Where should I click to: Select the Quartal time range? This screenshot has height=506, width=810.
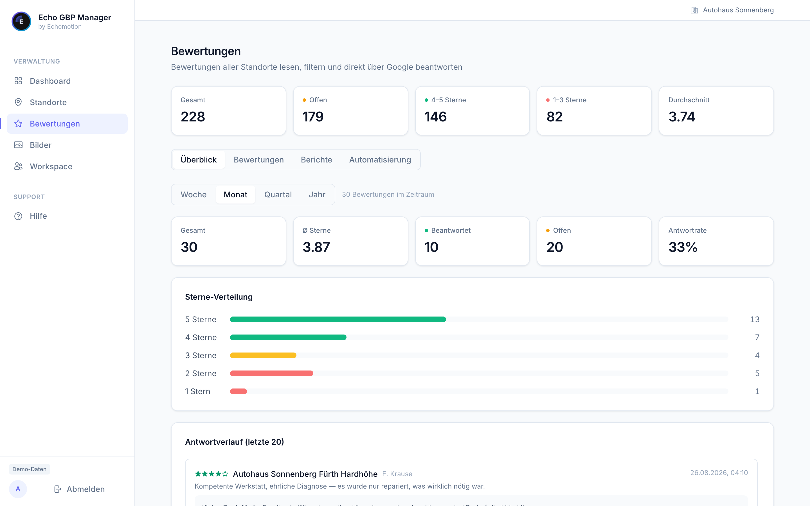278,195
